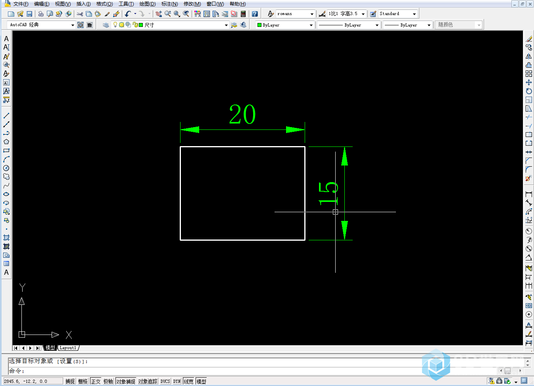Open the Help question mark
Screen dimensions: 534x386
[255, 14]
